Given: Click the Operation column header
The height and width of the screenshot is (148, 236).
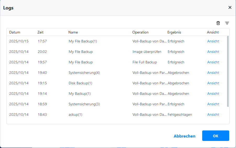Looking at the screenshot, I should [140, 32].
